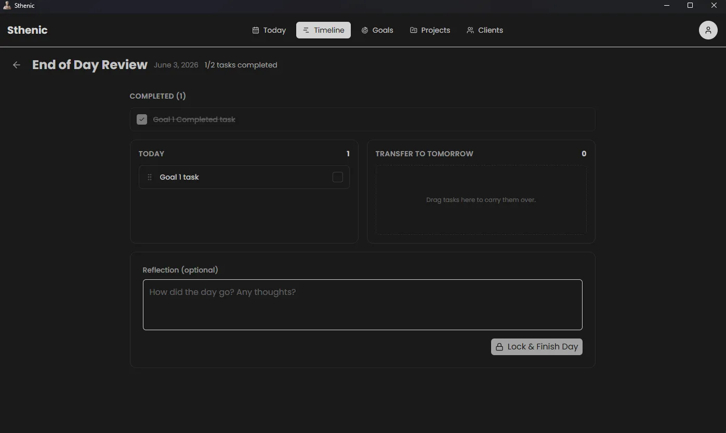Go back using the arrow icon
Screen dimensions: 726x433
click(x=17, y=65)
